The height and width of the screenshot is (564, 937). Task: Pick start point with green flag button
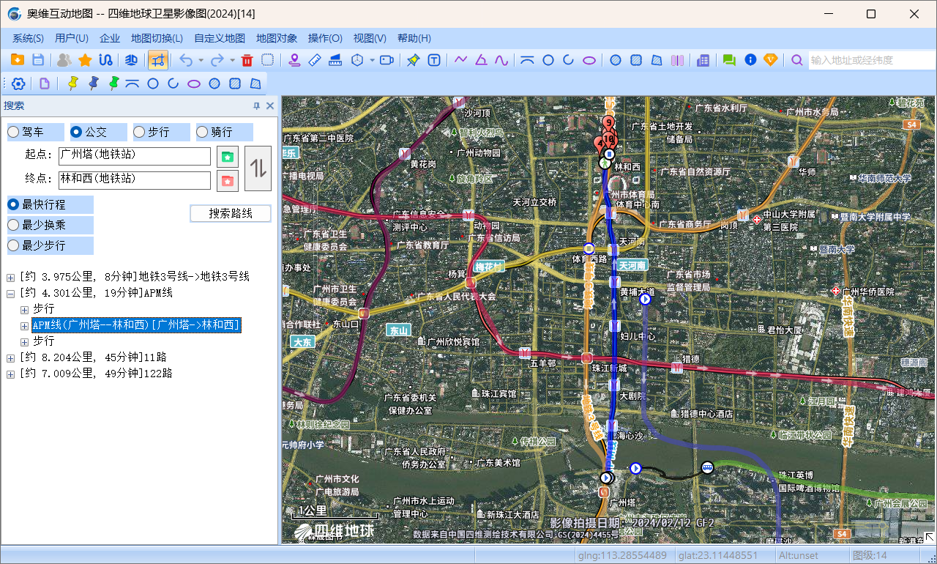coord(228,157)
